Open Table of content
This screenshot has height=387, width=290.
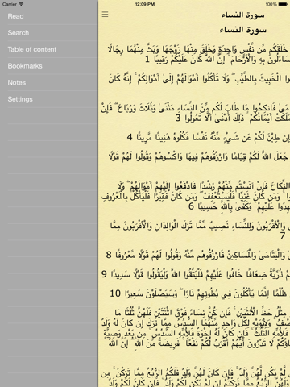coord(32,49)
